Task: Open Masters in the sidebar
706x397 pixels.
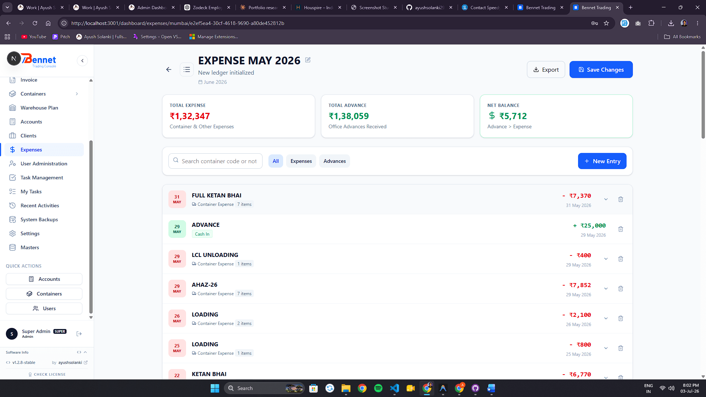Action: (x=44, y=247)
